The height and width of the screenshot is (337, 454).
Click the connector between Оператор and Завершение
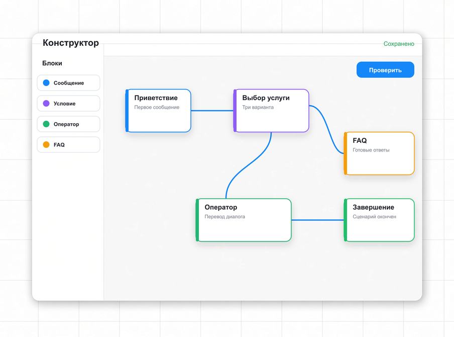click(x=317, y=220)
